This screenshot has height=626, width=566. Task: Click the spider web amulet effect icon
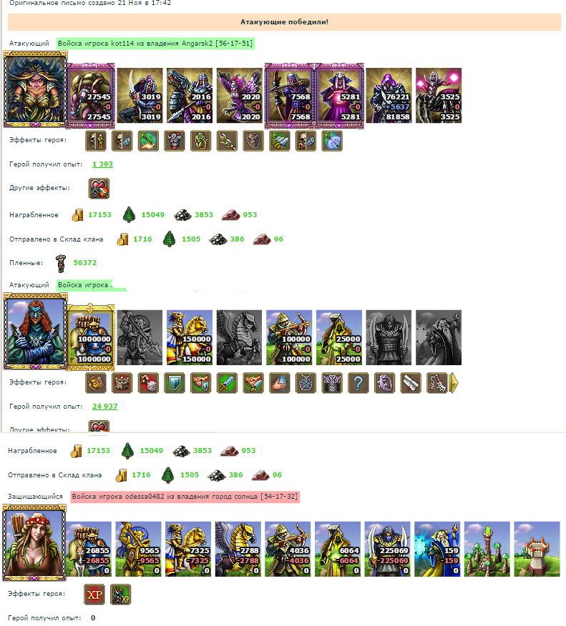tap(306, 383)
